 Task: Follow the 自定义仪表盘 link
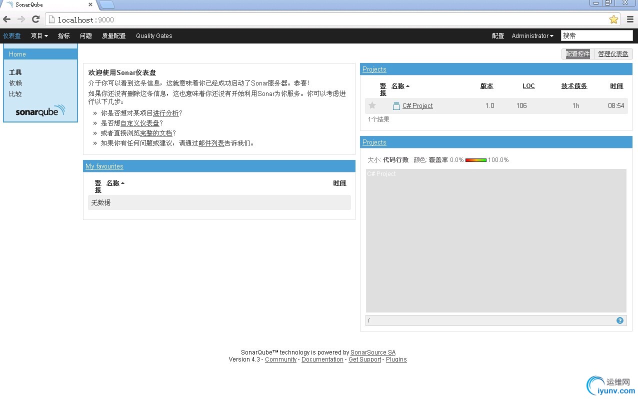click(x=139, y=123)
